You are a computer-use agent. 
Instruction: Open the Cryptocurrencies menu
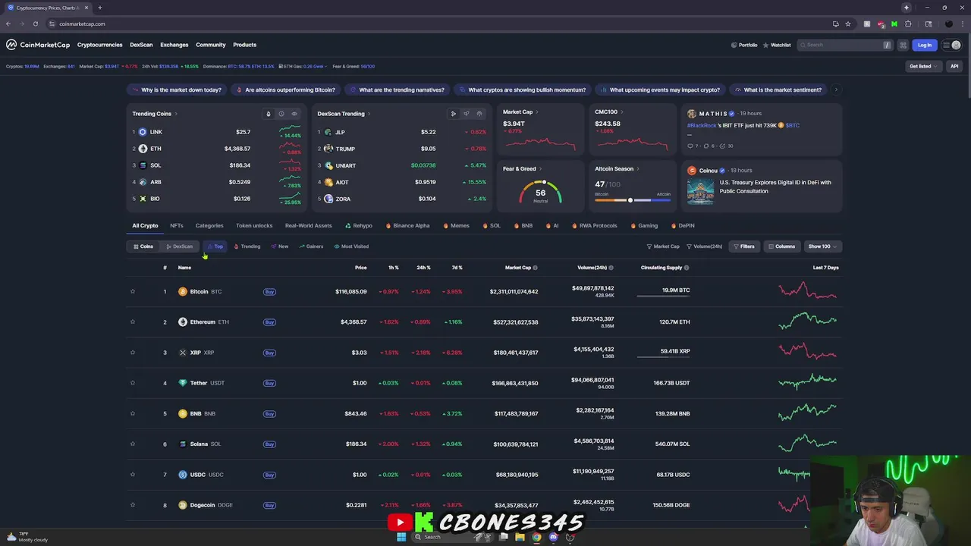coord(99,45)
